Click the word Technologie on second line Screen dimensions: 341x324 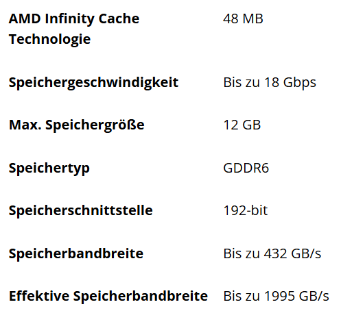tap(49, 39)
